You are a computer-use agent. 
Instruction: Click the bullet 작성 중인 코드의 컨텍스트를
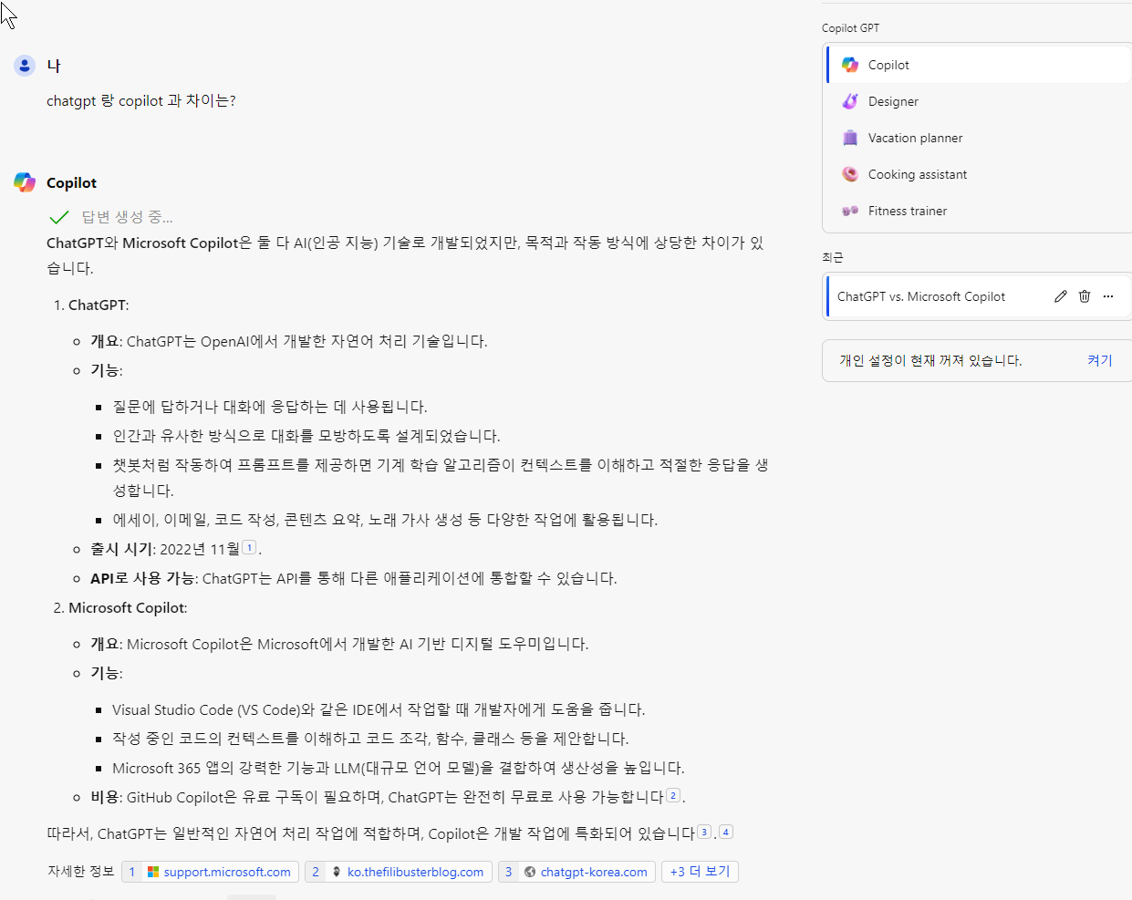point(370,739)
